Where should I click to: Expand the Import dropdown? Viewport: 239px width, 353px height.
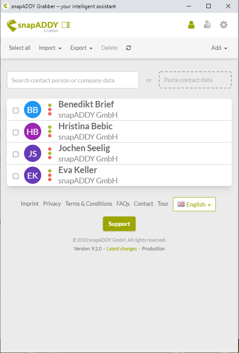(x=50, y=48)
